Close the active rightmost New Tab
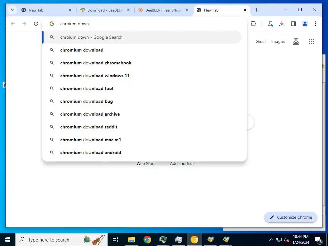 [245, 10]
